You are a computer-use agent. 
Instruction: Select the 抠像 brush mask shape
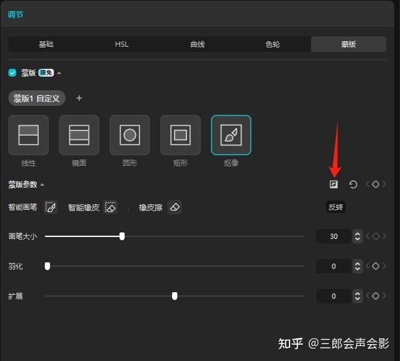[x=231, y=135]
